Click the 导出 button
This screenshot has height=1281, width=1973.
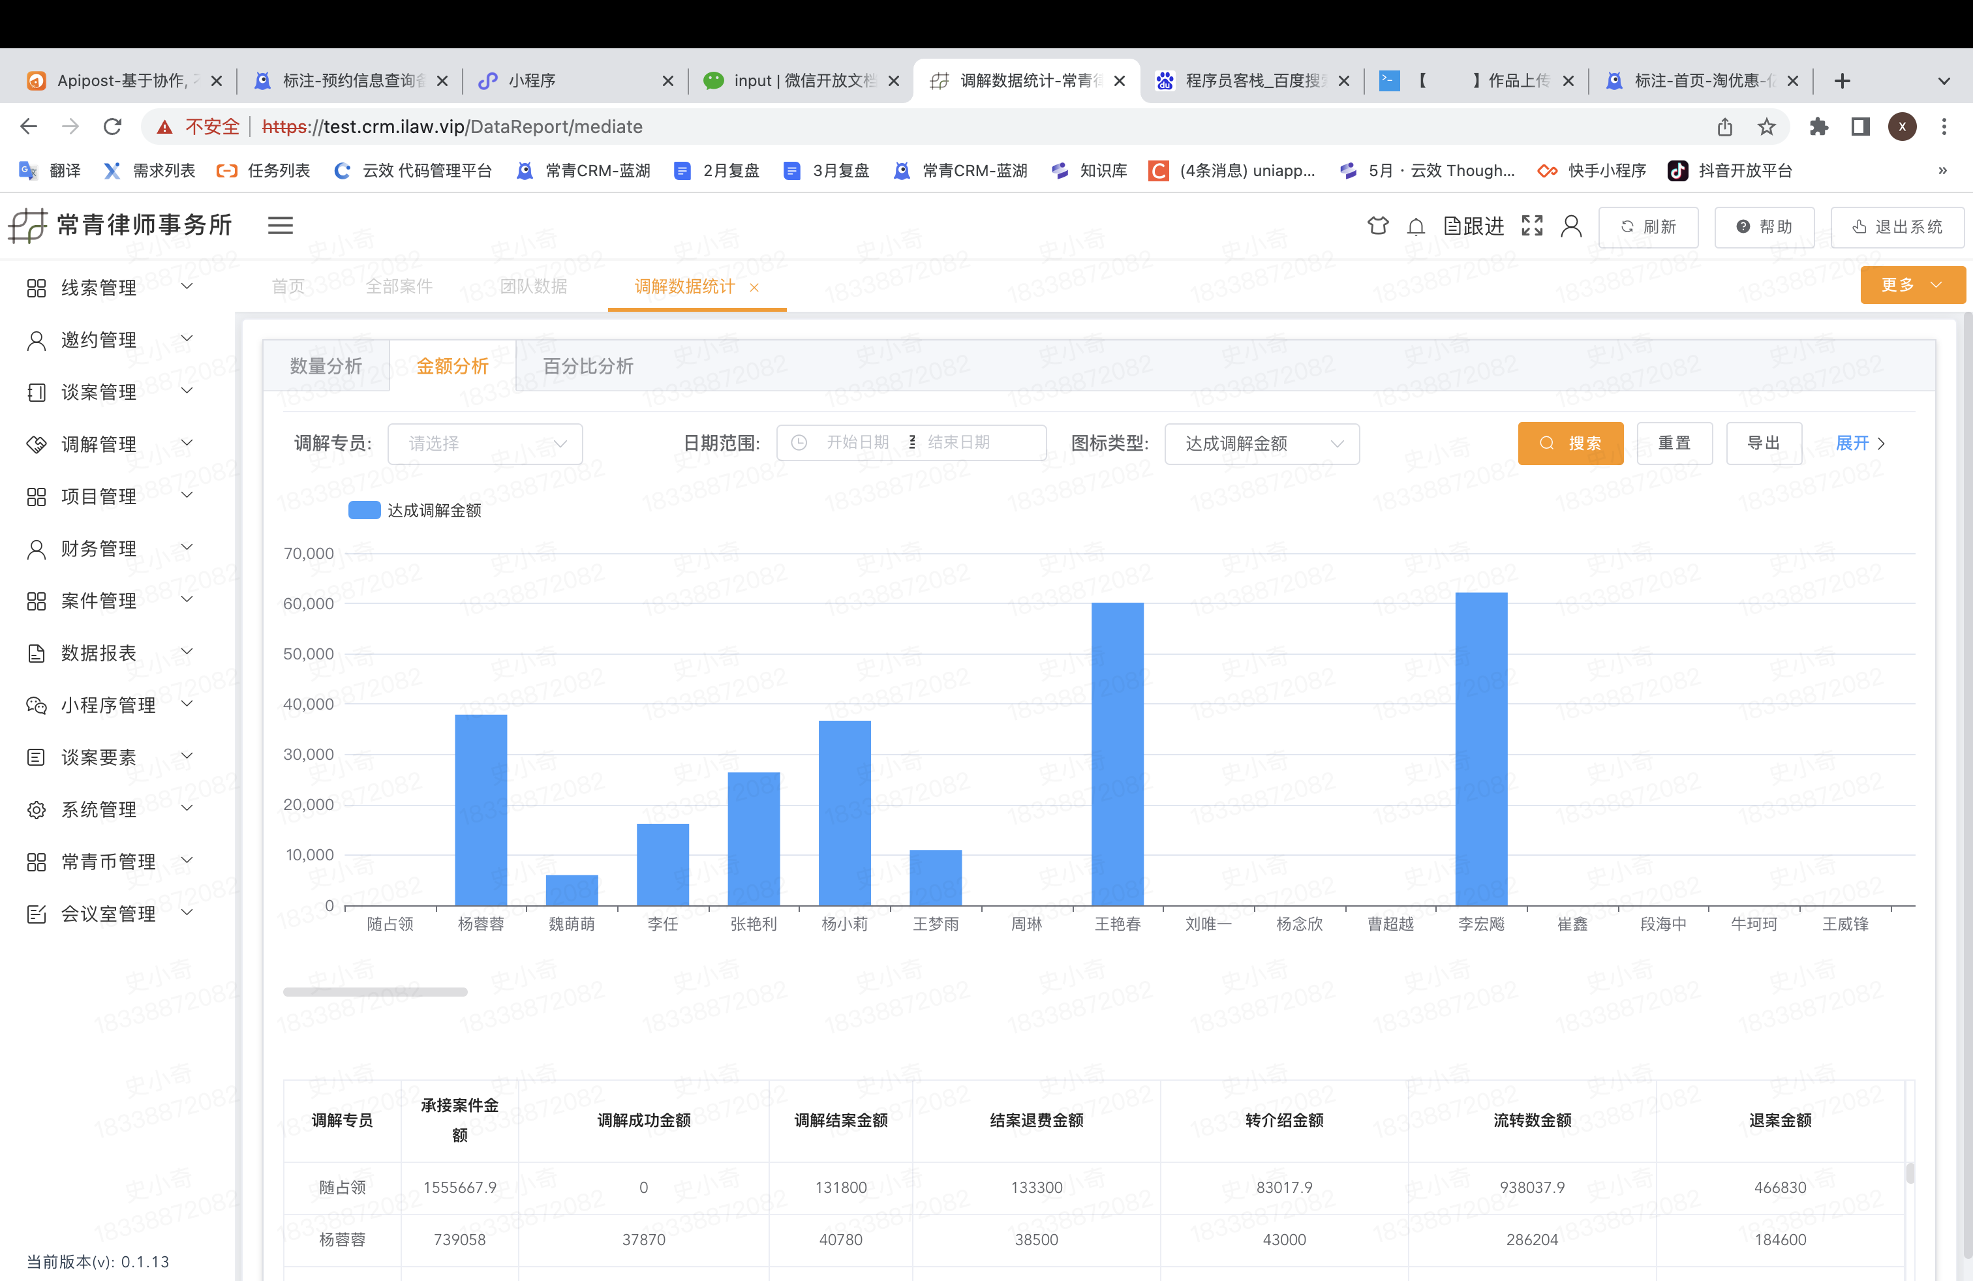click(1764, 444)
